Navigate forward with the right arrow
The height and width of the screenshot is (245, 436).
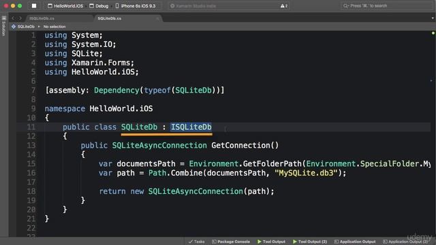click(20, 18)
